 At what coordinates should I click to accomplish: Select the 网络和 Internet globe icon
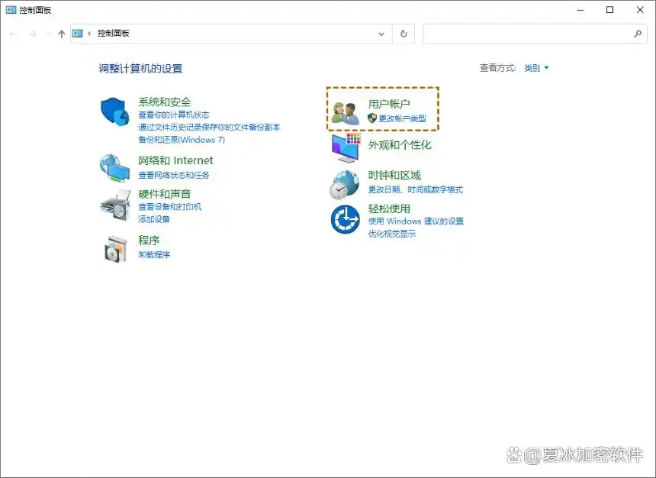pyautogui.click(x=114, y=168)
